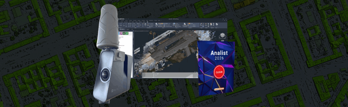This screenshot has height=107, width=348.
Task: Click the Paste clipboard icon
Action: click(x=211, y=24)
